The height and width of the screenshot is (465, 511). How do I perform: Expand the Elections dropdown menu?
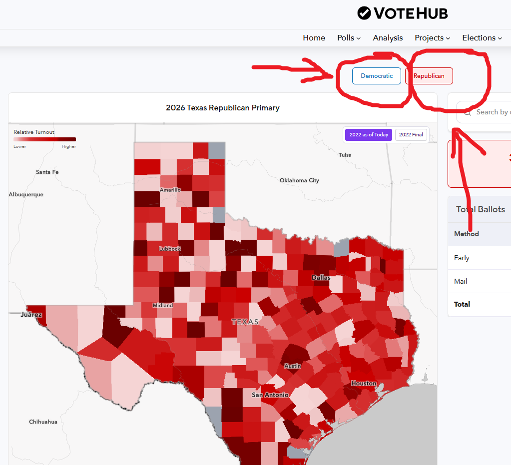pyautogui.click(x=482, y=38)
